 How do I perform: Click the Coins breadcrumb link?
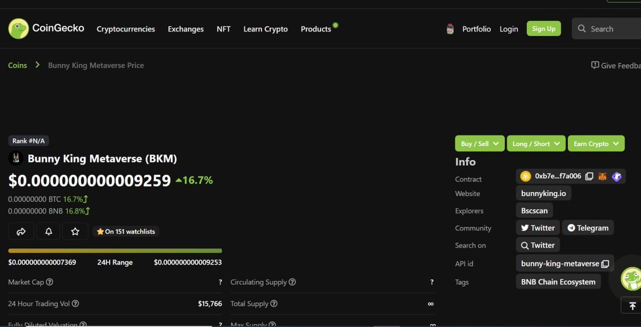pyautogui.click(x=17, y=65)
